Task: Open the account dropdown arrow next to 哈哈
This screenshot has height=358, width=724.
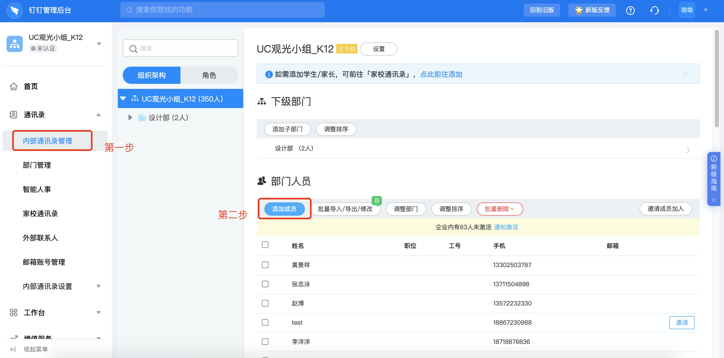Action: (x=706, y=10)
